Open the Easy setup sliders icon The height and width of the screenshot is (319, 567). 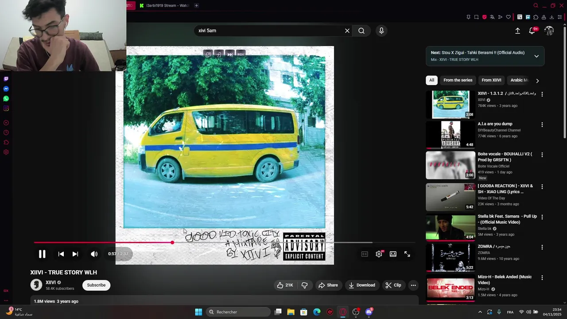[x=560, y=17]
